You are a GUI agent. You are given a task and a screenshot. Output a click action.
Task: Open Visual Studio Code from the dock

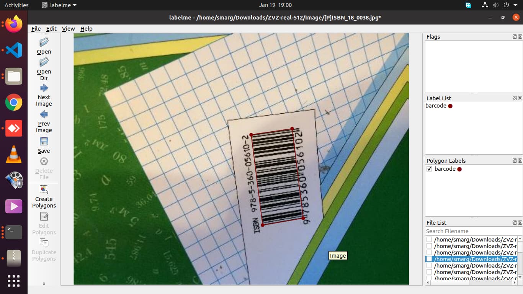(x=14, y=51)
